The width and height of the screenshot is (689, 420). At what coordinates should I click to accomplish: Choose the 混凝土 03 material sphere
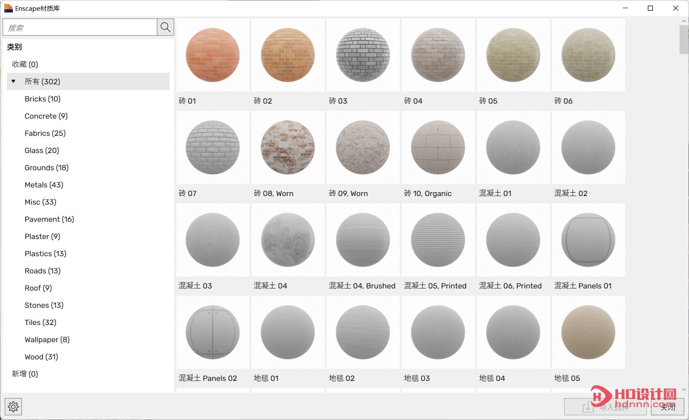(x=212, y=240)
